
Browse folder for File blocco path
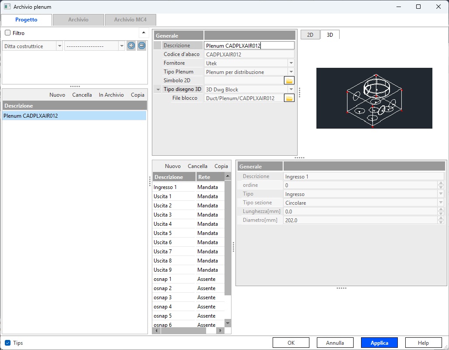pos(289,98)
